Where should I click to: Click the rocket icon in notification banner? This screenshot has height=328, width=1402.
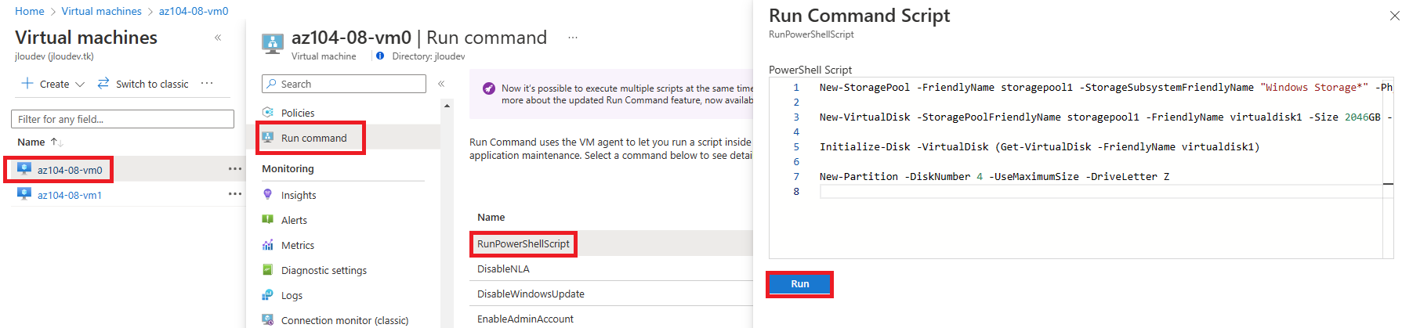[489, 88]
